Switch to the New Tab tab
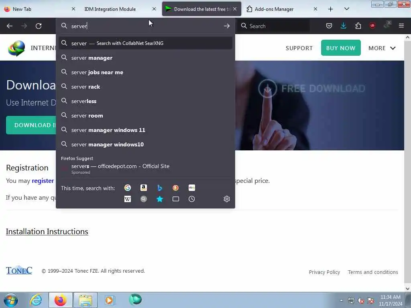 (39, 9)
